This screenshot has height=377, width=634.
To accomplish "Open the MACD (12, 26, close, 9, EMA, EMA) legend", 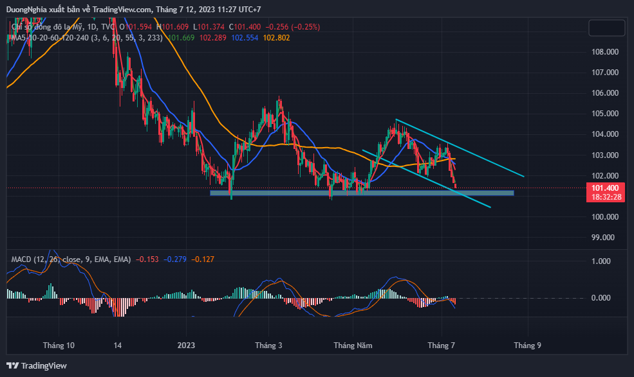I will coord(71,259).
